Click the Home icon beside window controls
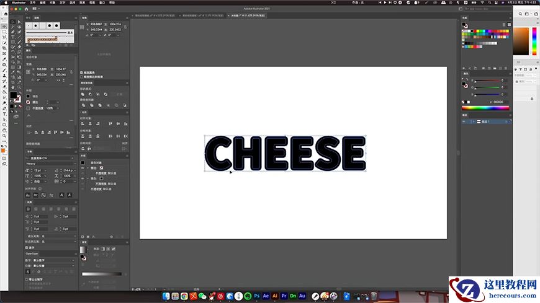The image size is (540, 303). [26, 9]
